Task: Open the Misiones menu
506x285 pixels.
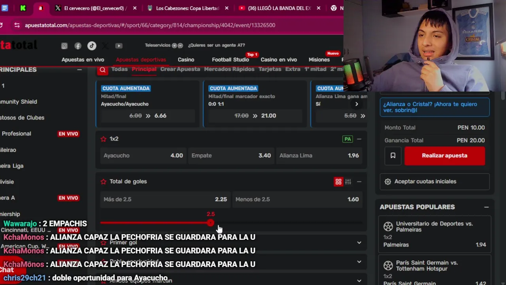Action: [319, 60]
